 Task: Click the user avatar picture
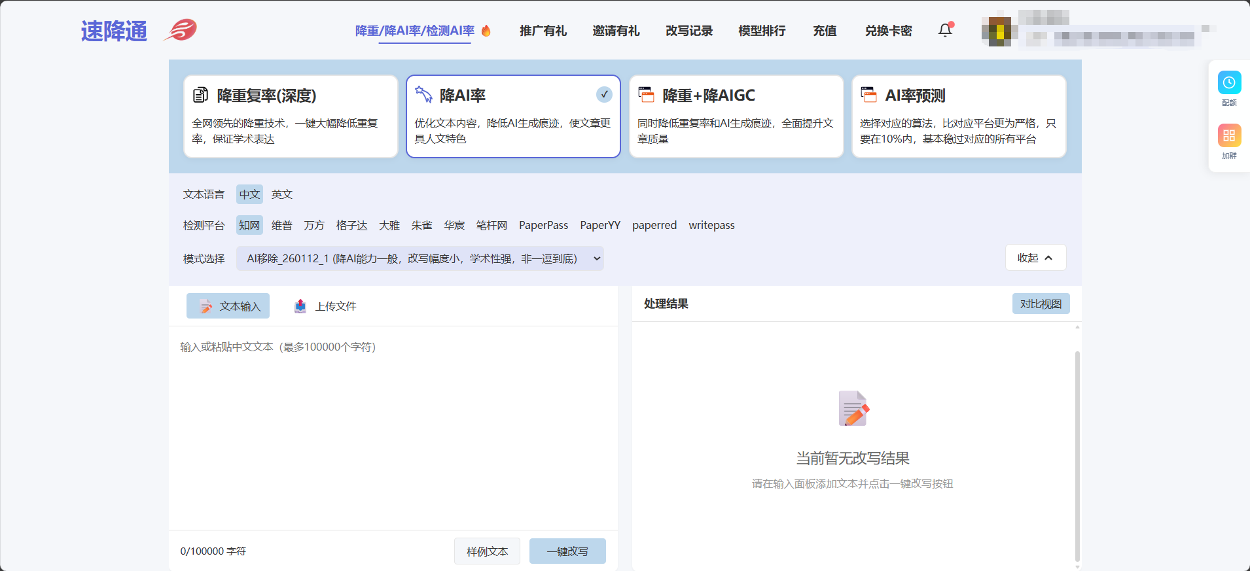[x=996, y=31]
